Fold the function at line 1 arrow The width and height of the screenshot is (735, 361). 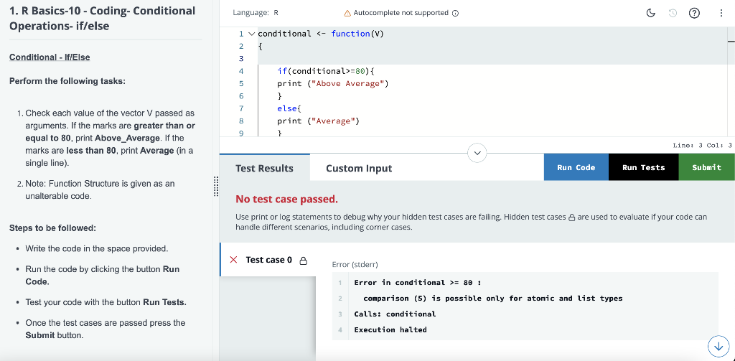click(251, 34)
